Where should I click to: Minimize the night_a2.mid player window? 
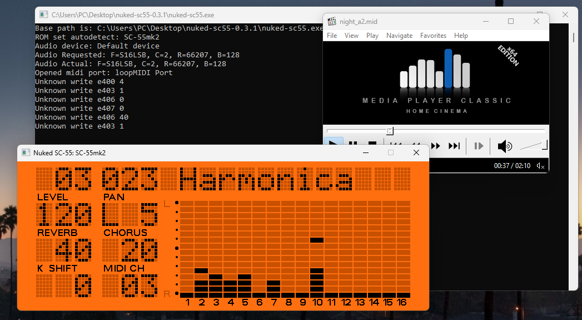pos(485,21)
